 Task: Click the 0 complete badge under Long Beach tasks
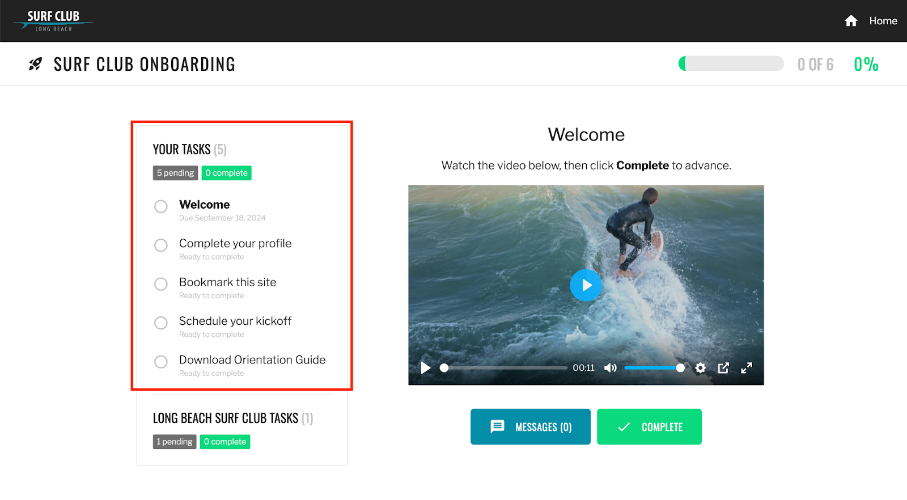[x=225, y=442]
